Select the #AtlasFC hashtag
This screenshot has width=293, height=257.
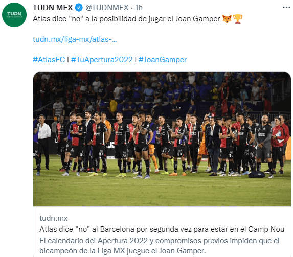49,60
